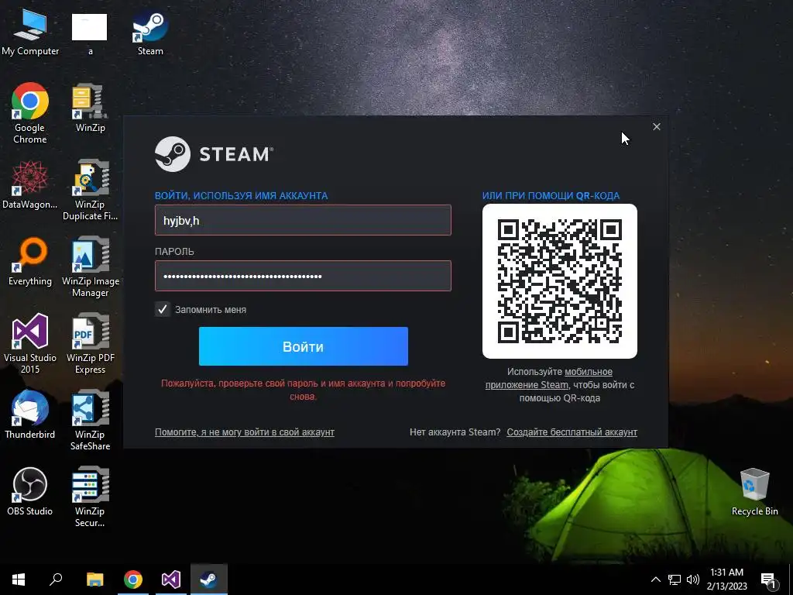Open WinZip SafeShare shortcut
The image size is (793, 595).
(90, 421)
